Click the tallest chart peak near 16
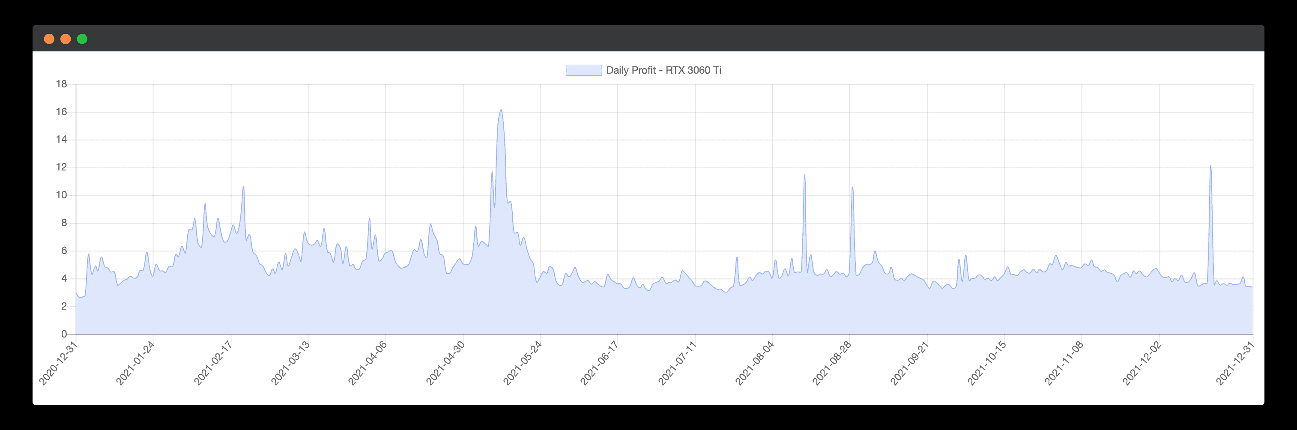This screenshot has width=1297, height=430. coord(500,110)
